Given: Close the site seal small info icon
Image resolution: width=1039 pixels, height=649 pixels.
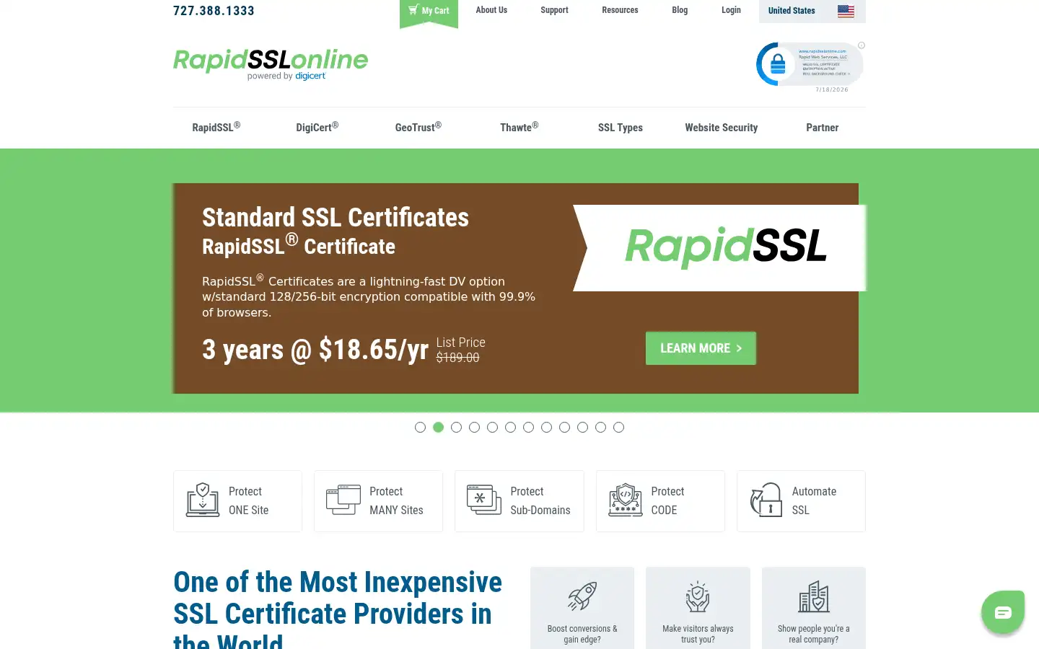Looking at the screenshot, I should 862,45.
